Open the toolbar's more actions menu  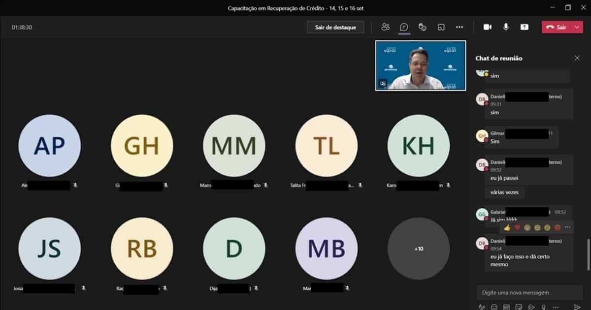point(460,27)
